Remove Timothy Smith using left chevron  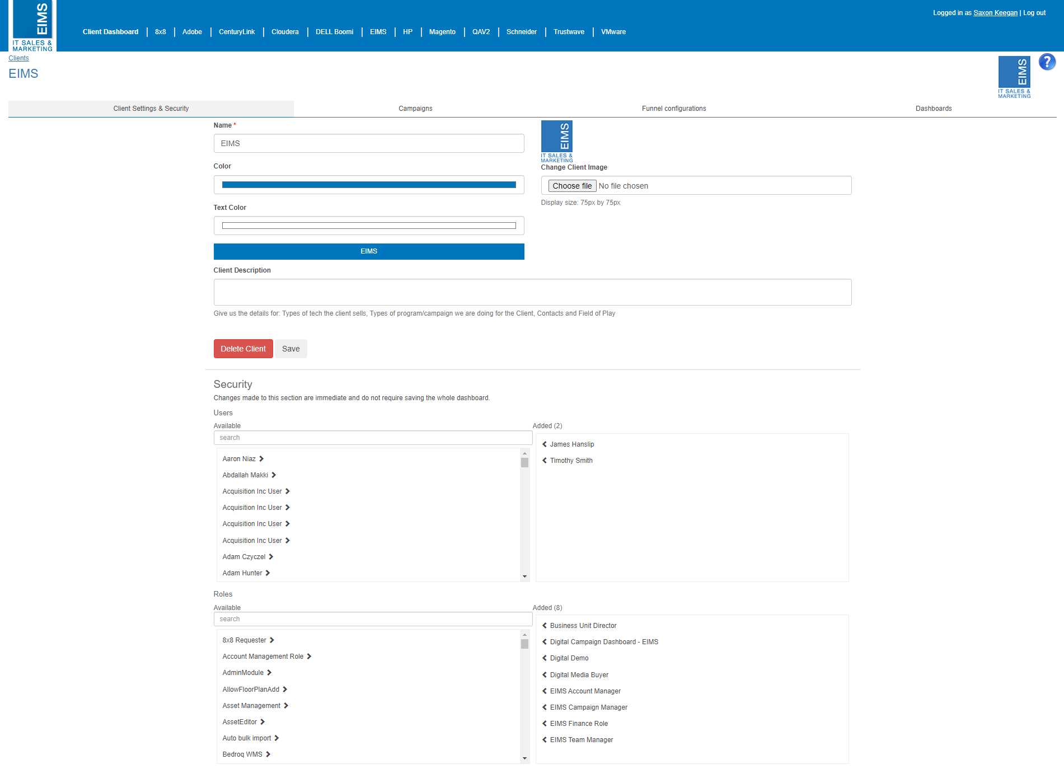[x=544, y=461]
